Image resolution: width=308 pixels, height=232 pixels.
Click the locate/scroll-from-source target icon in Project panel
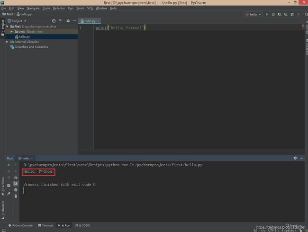[54, 21]
